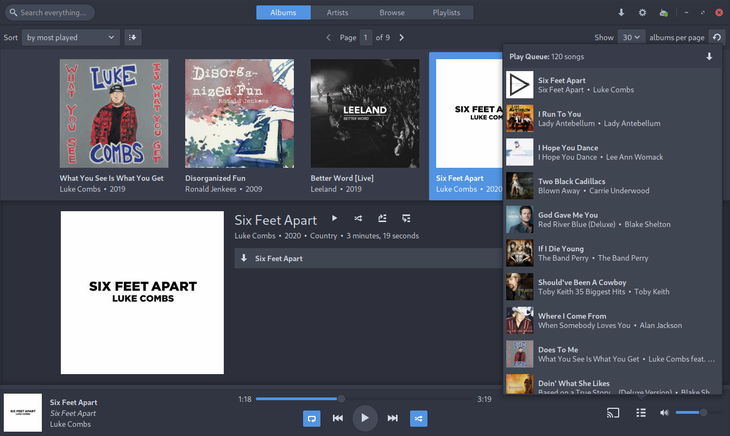
Task: Close the play queue list icon
Action: (641, 413)
